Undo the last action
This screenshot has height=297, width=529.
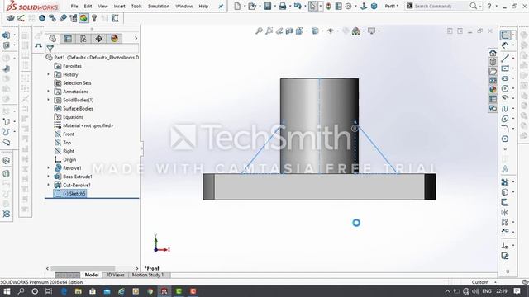[x=298, y=6]
